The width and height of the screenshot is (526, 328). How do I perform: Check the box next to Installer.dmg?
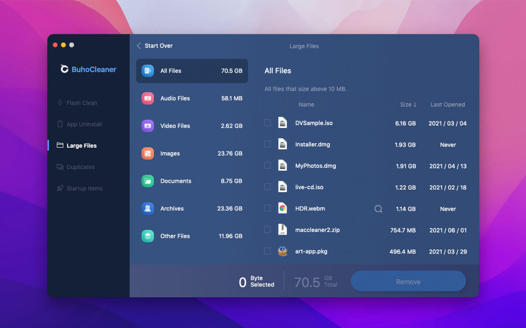[x=267, y=144]
